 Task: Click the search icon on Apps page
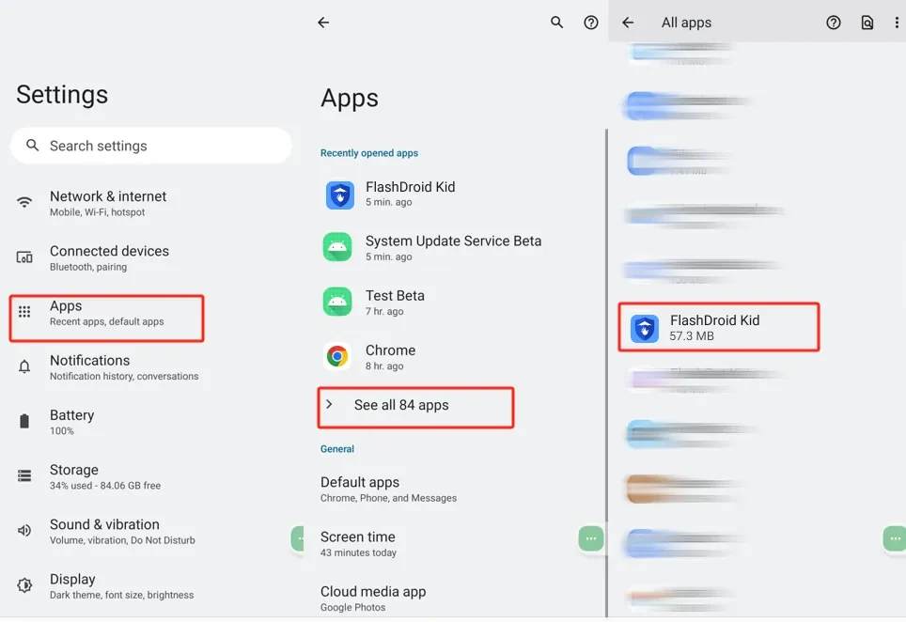556,23
